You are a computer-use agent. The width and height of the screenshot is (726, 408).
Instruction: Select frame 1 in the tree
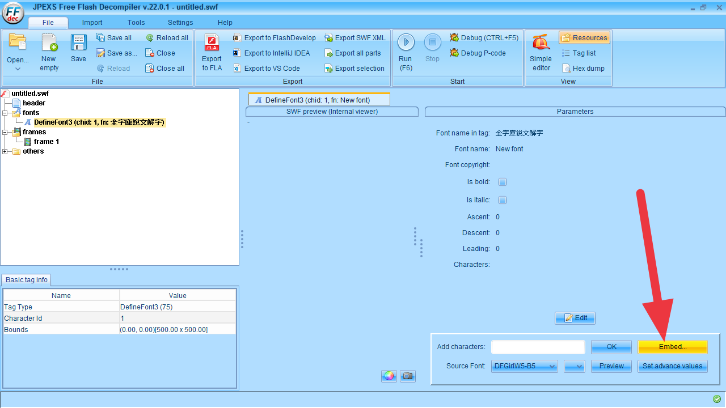pyautogui.click(x=47, y=142)
